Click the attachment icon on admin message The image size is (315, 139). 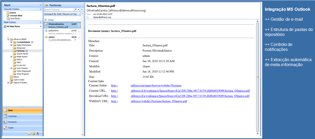click(75, 40)
